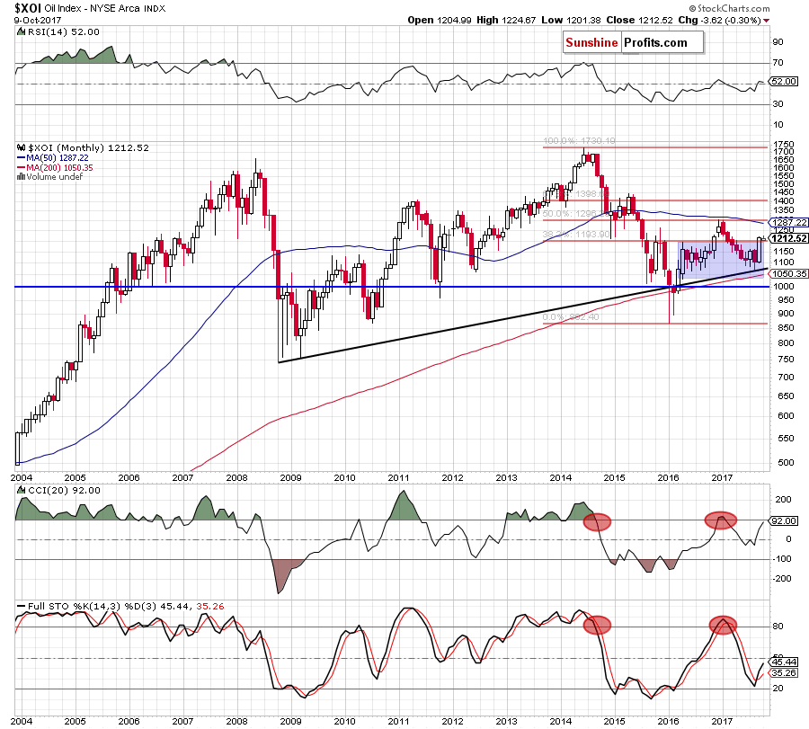
Task: Click the CCI(20) 92.00 indicator label
Action: click(x=64, y=490)
